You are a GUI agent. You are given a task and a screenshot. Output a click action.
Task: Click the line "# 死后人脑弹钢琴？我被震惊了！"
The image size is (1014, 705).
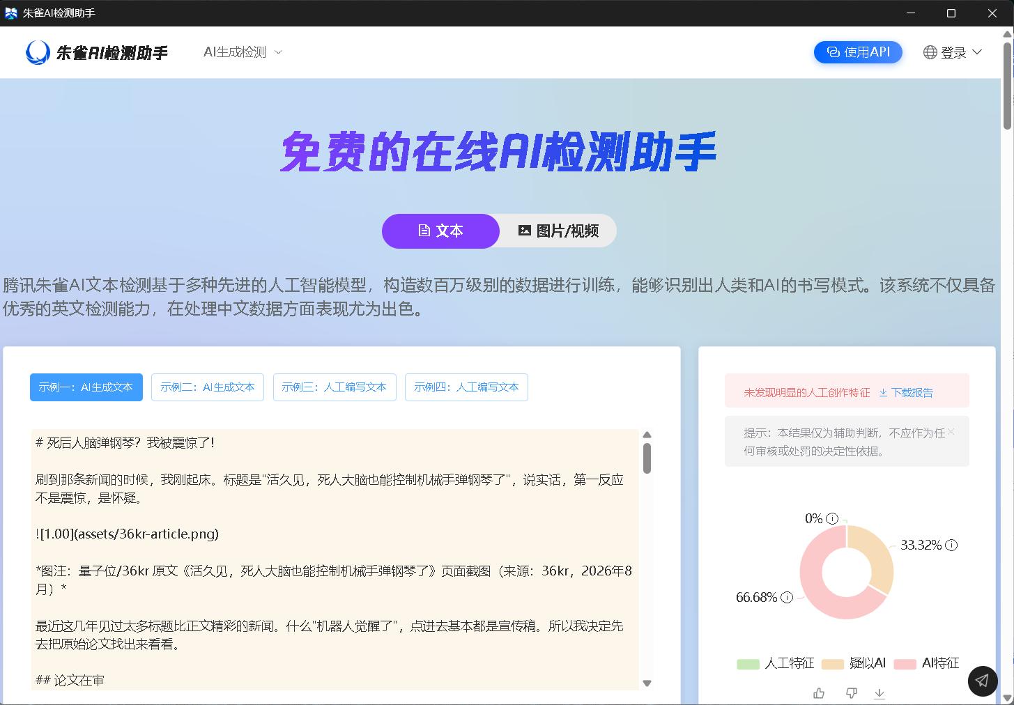tap(125, 443)
